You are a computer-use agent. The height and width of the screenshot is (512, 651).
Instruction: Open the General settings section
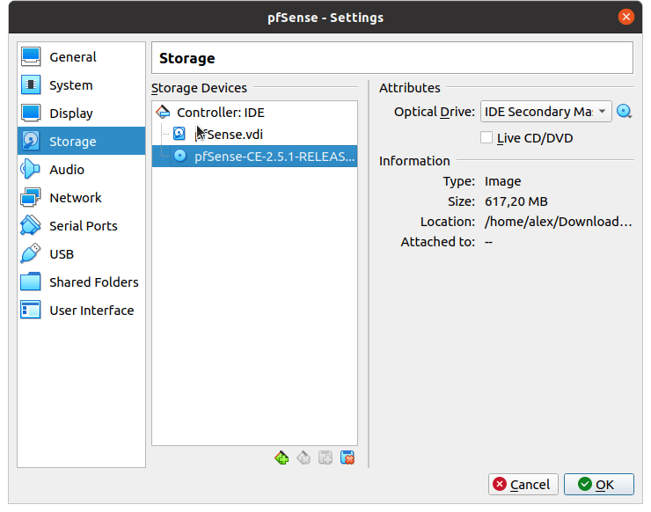pos(72,57)
